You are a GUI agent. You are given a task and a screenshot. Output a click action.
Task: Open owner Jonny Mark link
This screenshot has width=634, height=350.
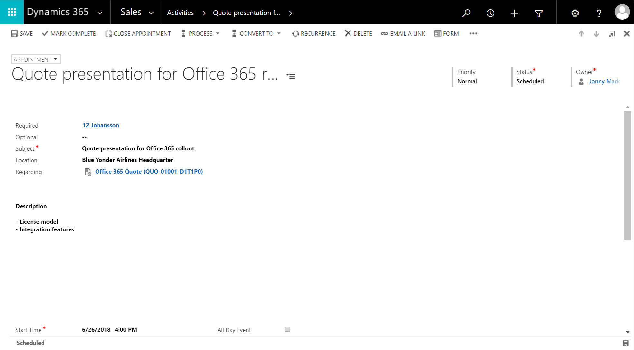tap(604, 81)
